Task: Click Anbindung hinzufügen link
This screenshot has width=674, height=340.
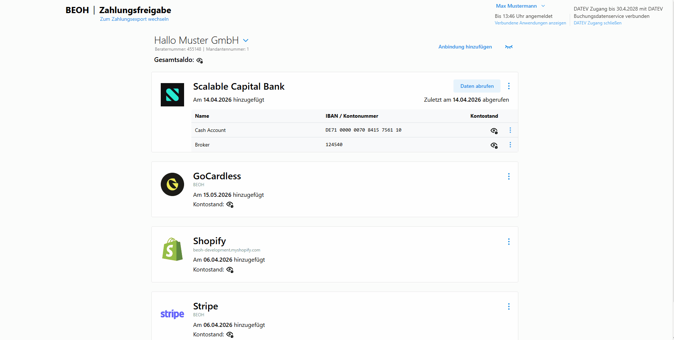Action: coord(465,47)
